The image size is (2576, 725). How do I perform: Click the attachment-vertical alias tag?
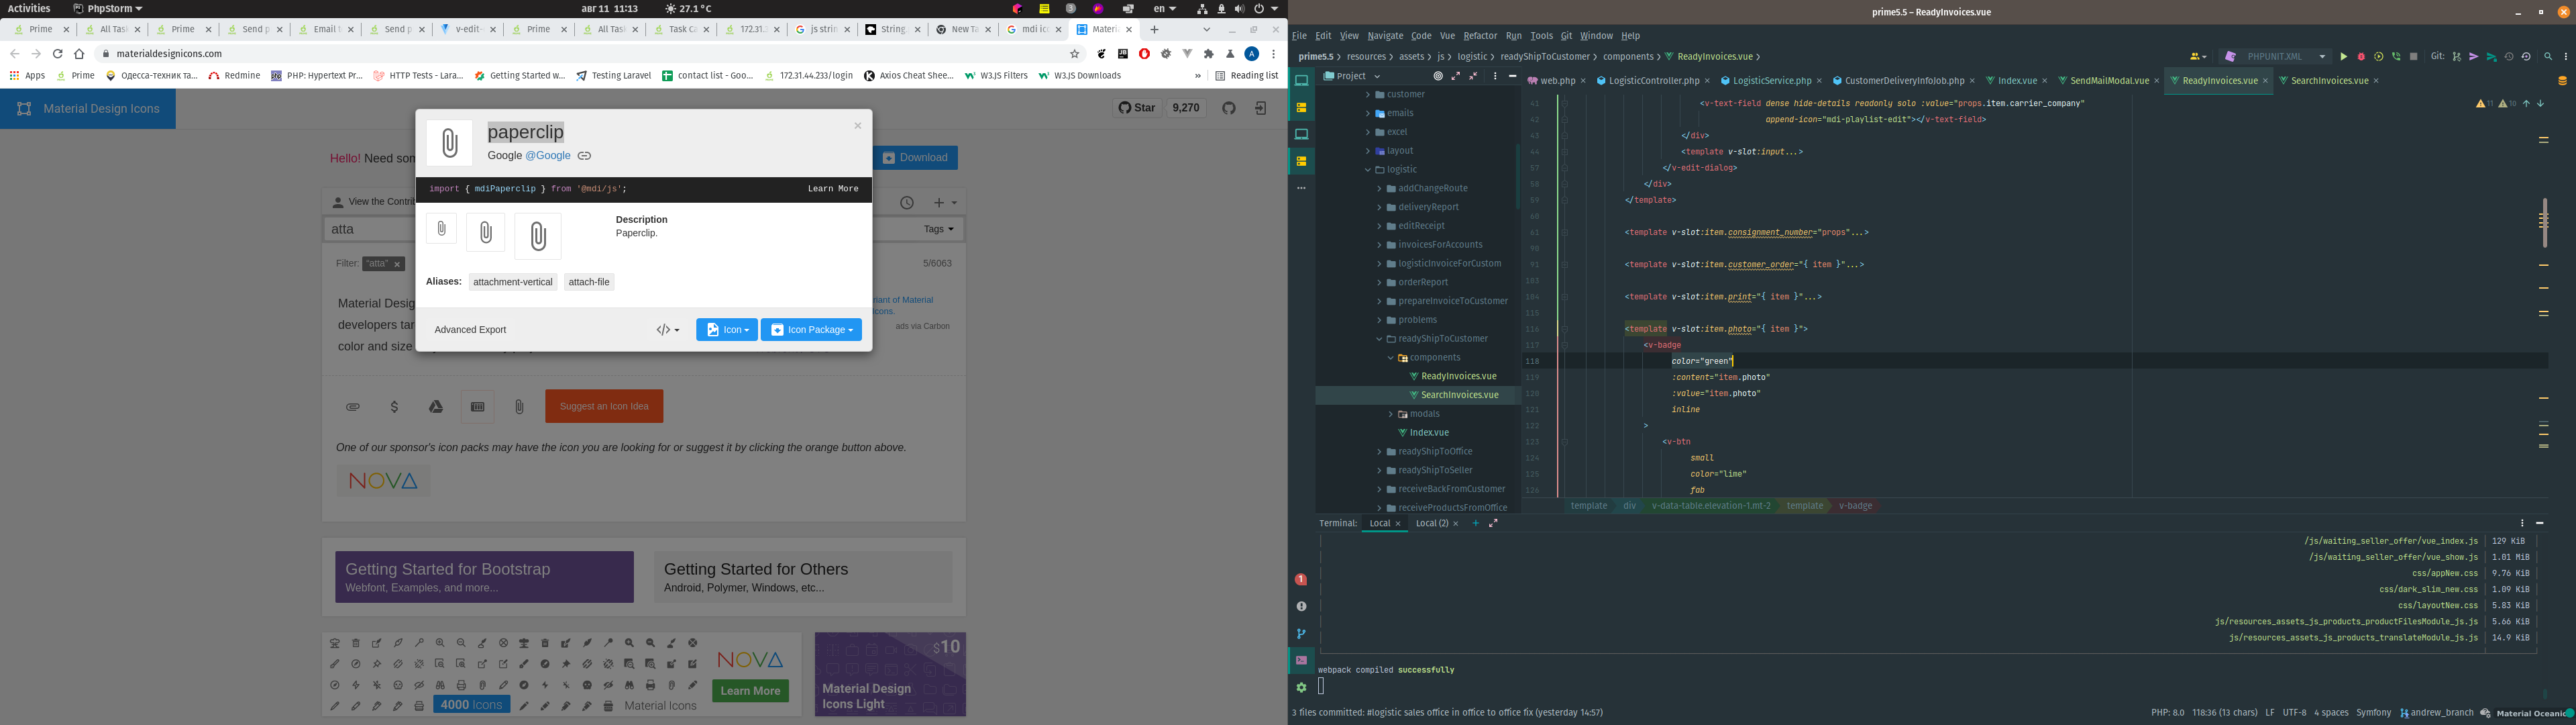(513, 283)
